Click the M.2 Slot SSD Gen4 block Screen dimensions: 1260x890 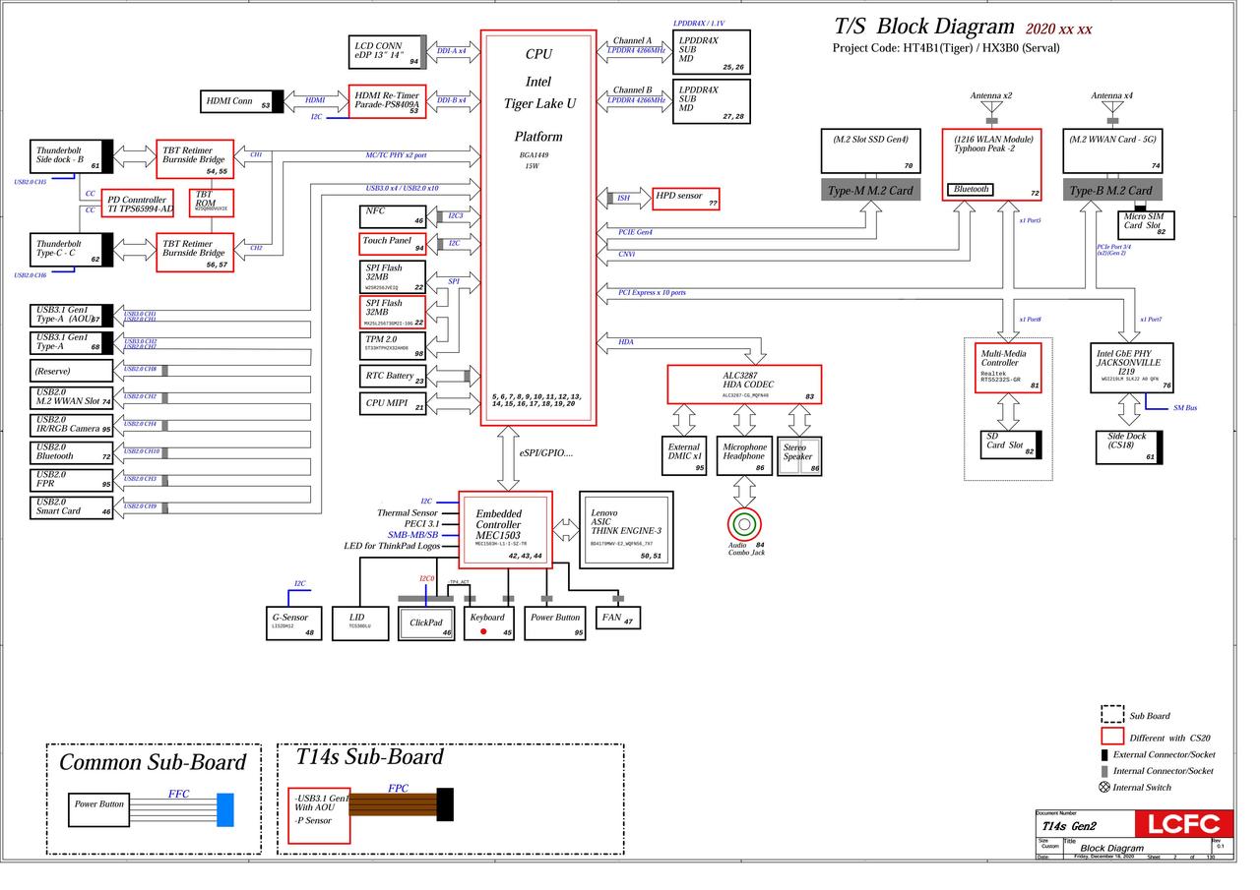click(871, 151)
